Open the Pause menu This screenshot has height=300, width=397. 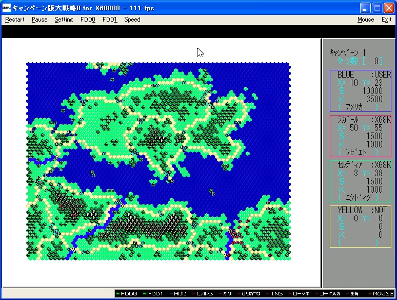(x=39, y=20)
